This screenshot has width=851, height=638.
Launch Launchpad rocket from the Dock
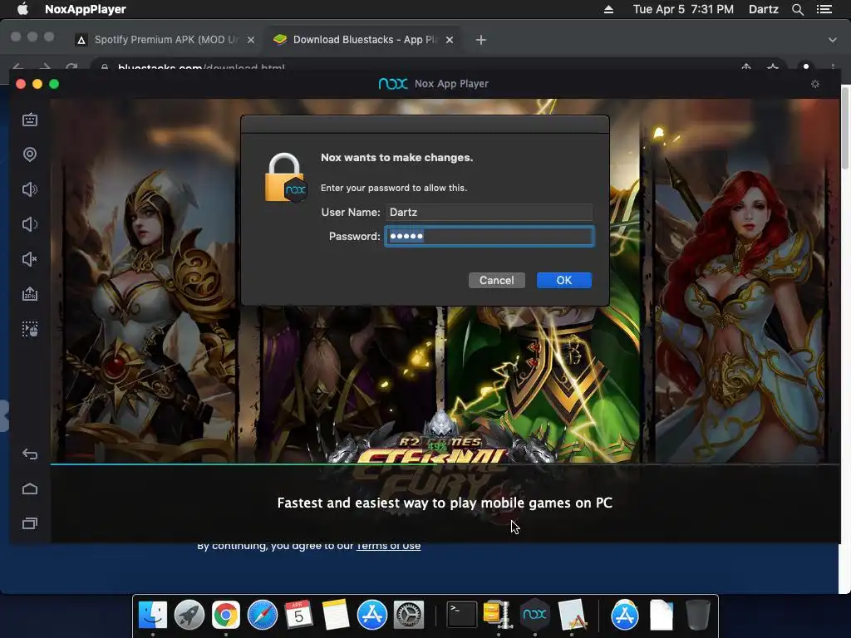click(x=189, y=615)
